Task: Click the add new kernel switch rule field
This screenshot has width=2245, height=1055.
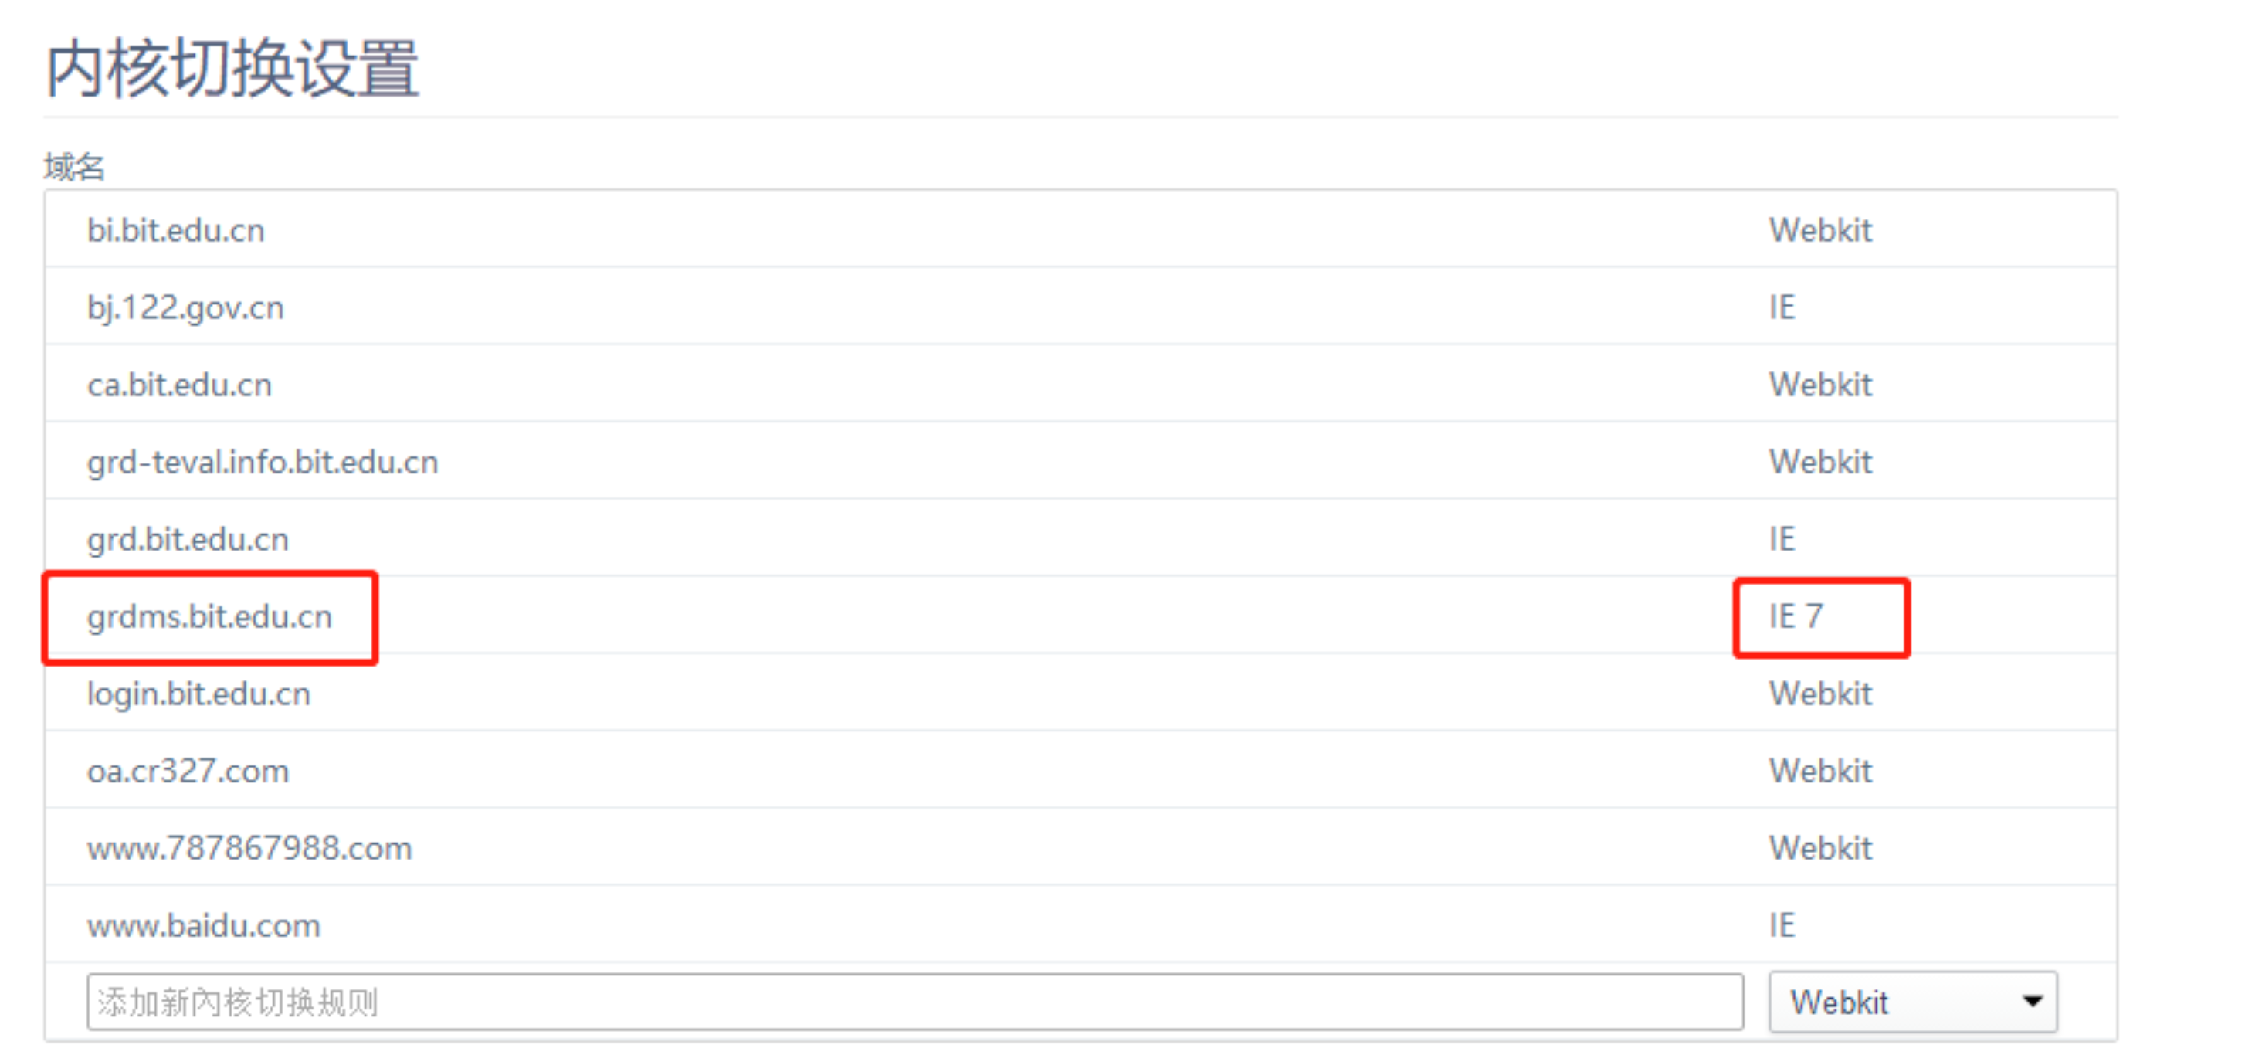Action: click(x=914, y=1002)
